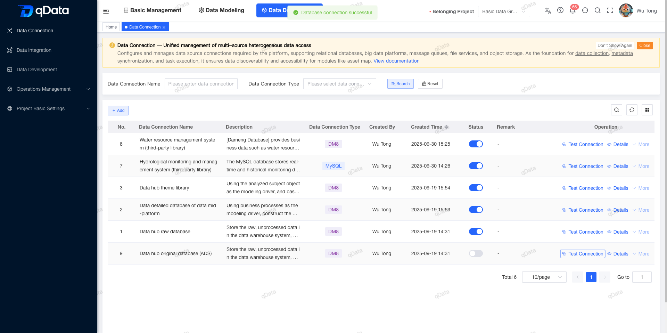Viewport: 667px width, 333px height.
Task: Toggle table search panel magnifier icon
Action: pos(617,110)
